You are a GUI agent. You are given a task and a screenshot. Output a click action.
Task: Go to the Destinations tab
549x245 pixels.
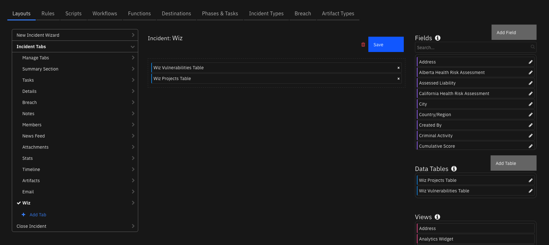tap(177, 13)
